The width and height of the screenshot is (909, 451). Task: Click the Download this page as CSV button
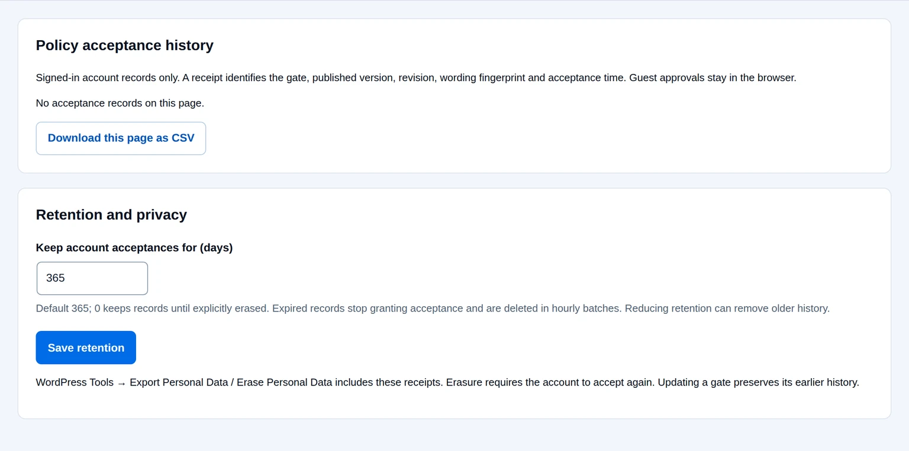pyautogui.click(x=121, y=138)
